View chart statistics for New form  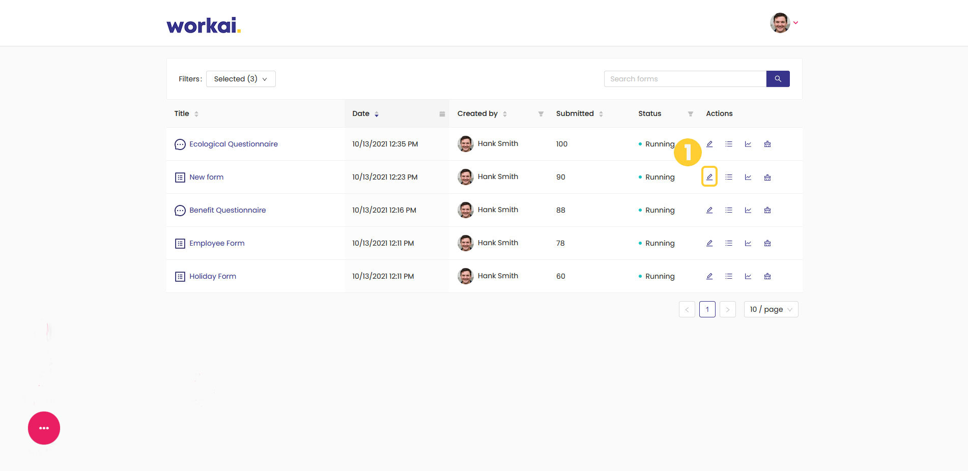click(x=748, y=177)
